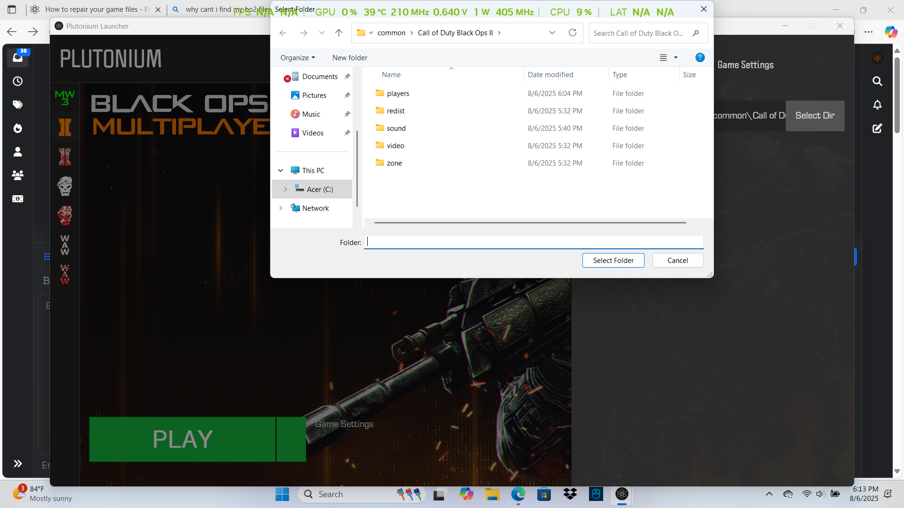Image resolution: width=904 pixels, height=508 pixels.
Task: Open the groups icon in browser sidebar
Action: 17,175
